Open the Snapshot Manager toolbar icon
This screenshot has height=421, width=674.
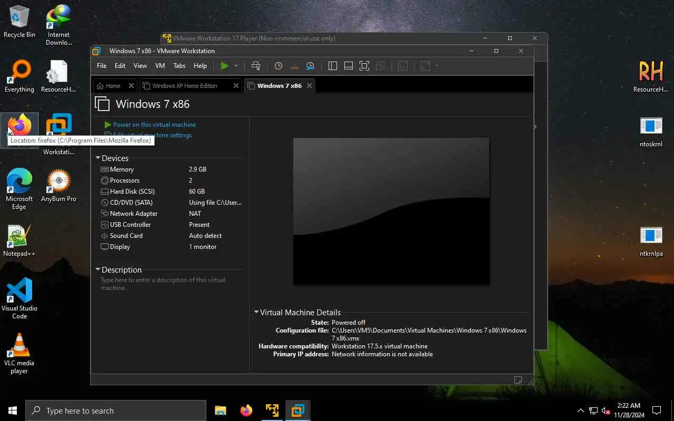(310, 66)
